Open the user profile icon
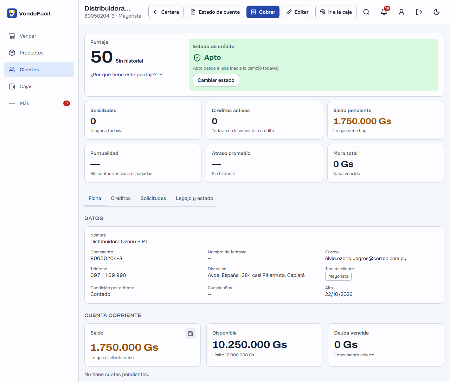Screen dimensions: 450x382 tap(401, 12)
